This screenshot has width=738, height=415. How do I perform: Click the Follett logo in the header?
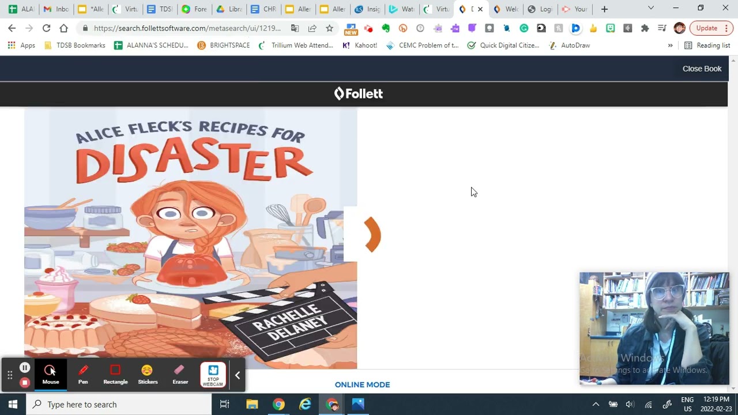pos(358,93)
